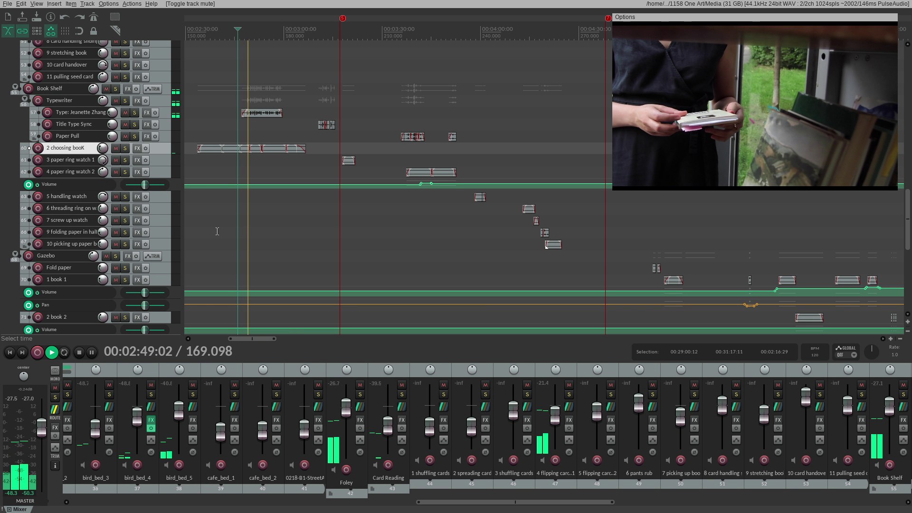Open the Actions menu
This screenshot has height=513, width=912.
pos(132,4)
